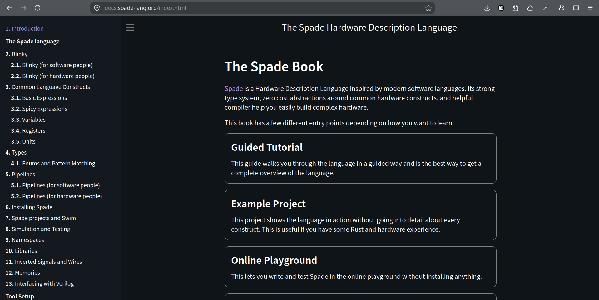Open 4. Types chapter

click(16, 152)
